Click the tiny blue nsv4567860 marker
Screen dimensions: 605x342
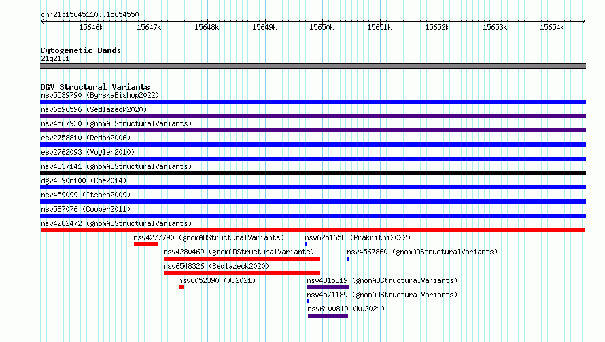click(348, 259)
